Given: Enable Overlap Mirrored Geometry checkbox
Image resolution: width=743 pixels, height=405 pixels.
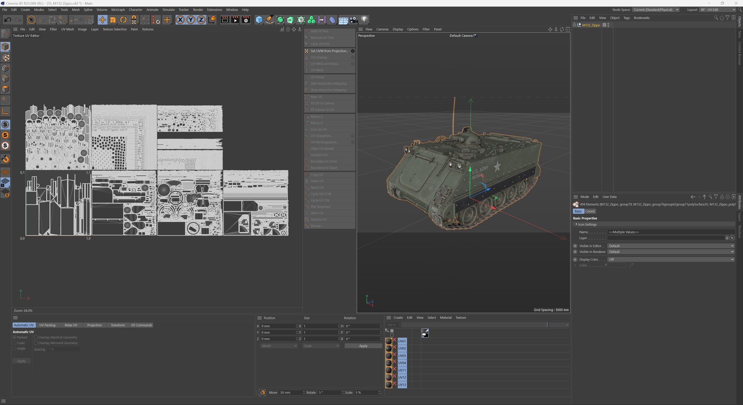Looking at the screenshot, I should [x=36, y=343].
